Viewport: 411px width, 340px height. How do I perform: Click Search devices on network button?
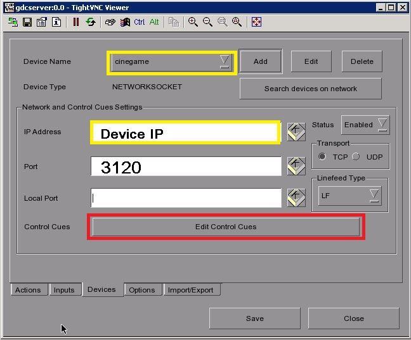pos(311,89)
